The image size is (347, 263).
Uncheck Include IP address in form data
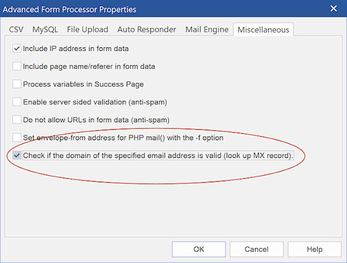click(17, 48)
